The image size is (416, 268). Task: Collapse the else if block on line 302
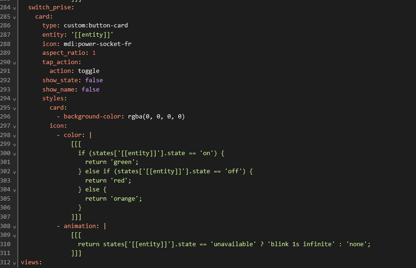click(x=15, y=171)
